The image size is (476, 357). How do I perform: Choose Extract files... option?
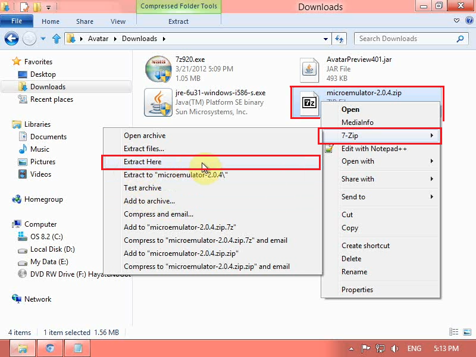click(x=212, y=149)
